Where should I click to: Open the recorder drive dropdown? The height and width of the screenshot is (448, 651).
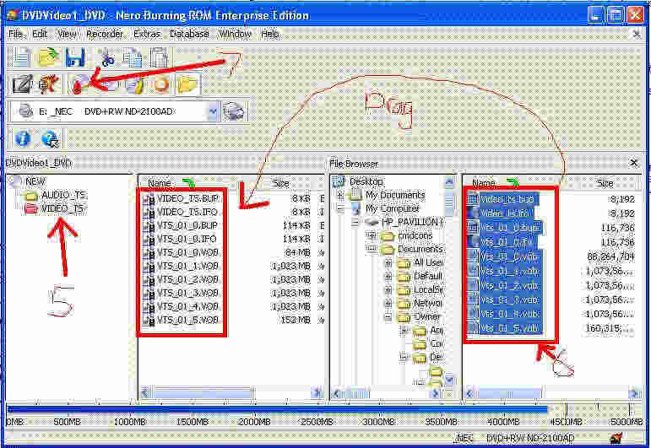pos(213,111)
